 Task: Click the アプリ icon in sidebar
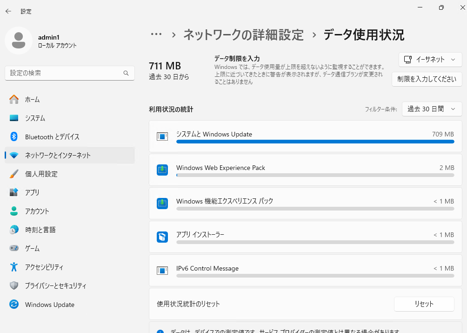(x=14, y=192)
